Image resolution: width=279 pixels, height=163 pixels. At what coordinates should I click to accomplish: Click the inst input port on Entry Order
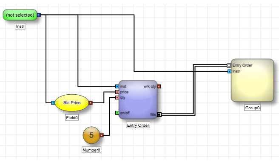(117, 87)
